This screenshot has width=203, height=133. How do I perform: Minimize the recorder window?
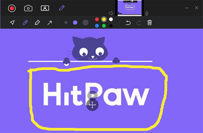click(187, 8)
